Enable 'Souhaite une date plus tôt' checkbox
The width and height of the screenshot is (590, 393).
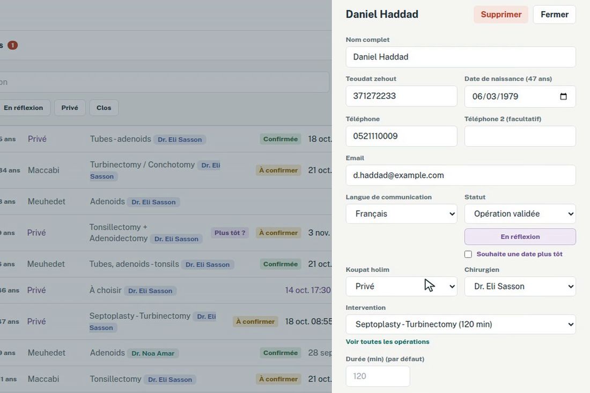pos(468,254)
